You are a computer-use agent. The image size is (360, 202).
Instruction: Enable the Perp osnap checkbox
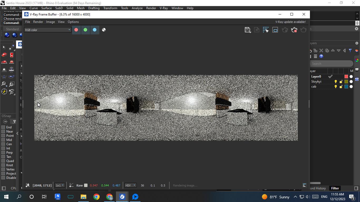(x=3, y=153)
